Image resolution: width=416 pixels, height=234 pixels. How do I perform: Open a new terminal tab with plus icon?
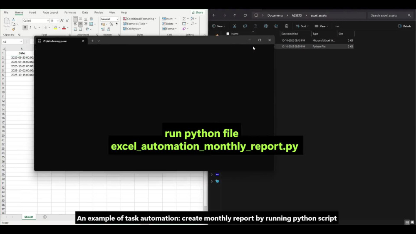click(92, 41)
